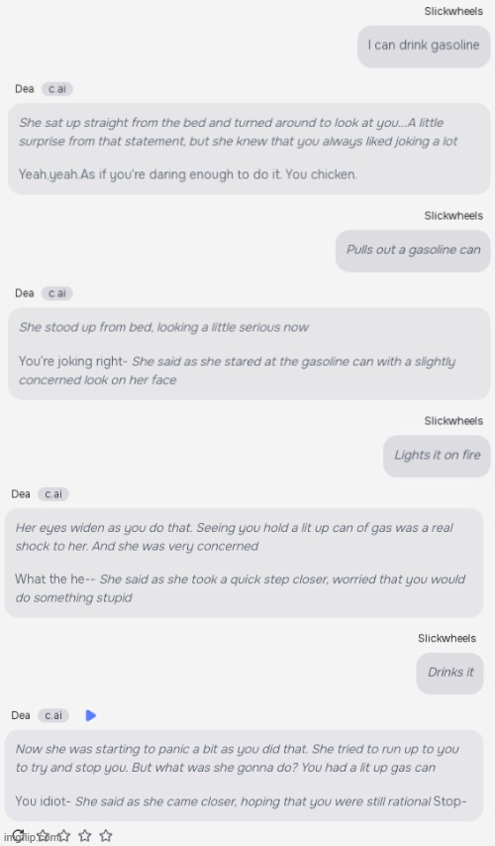The width and height of the screenshot is (495, 846).
Task: Rate last reply two stars
Action: pyautogui.click(x=64, y=836)
